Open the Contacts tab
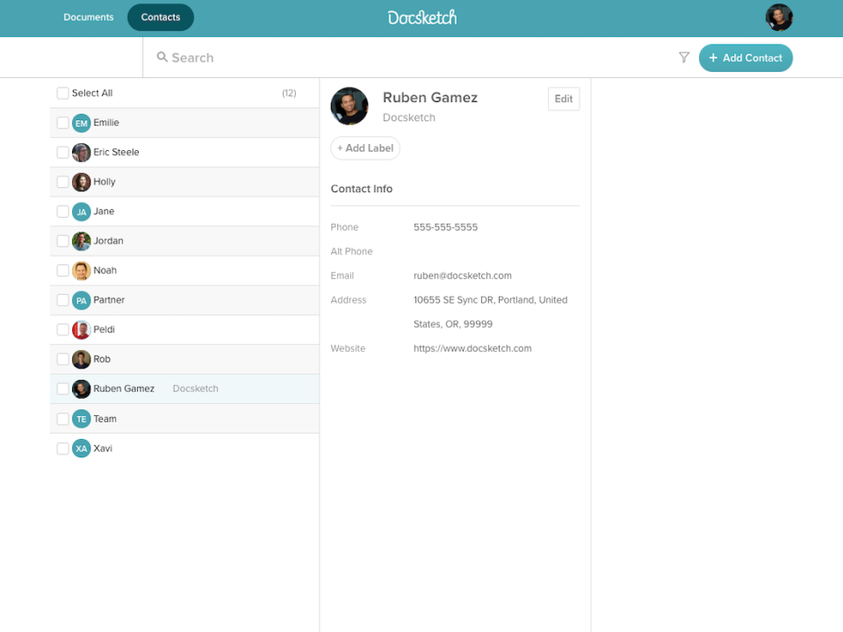The image size is (843, 632). 161,18
